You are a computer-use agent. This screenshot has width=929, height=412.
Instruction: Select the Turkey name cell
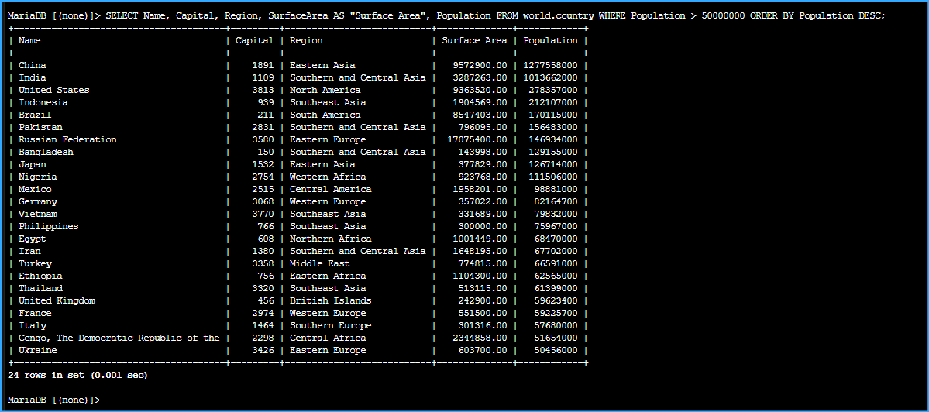(x=35, y=263)
